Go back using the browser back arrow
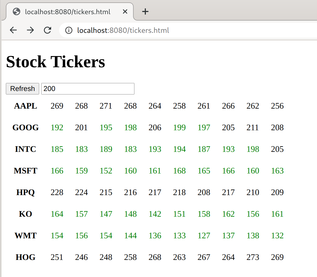This screenshot has height=277, width=317. [x=13, y=30]
